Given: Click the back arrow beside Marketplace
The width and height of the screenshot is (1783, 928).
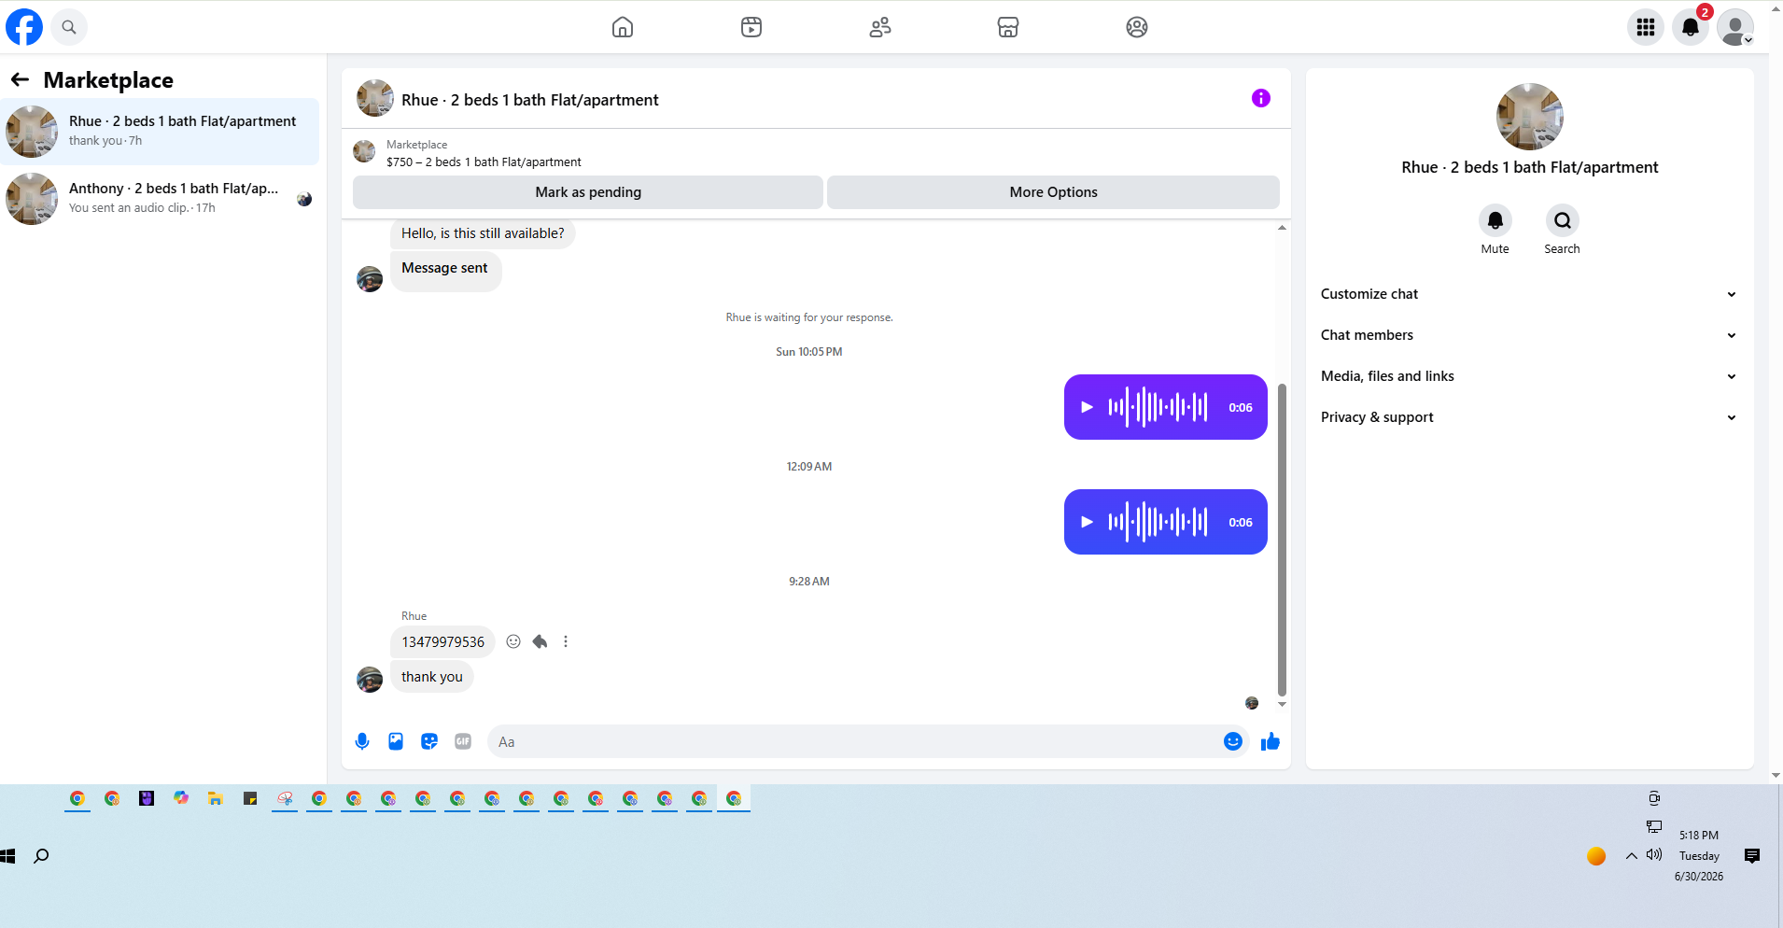Looking at the screenshot, I should [x=20, y=80].
